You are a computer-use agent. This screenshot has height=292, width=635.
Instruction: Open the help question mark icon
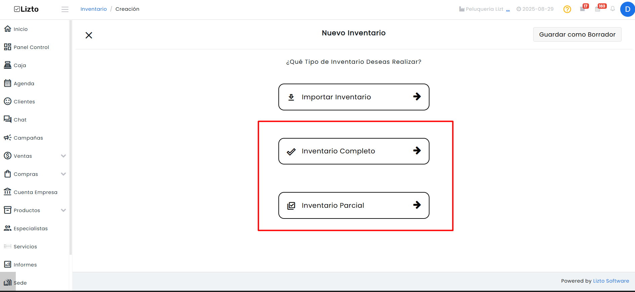(x=567, y=9)
